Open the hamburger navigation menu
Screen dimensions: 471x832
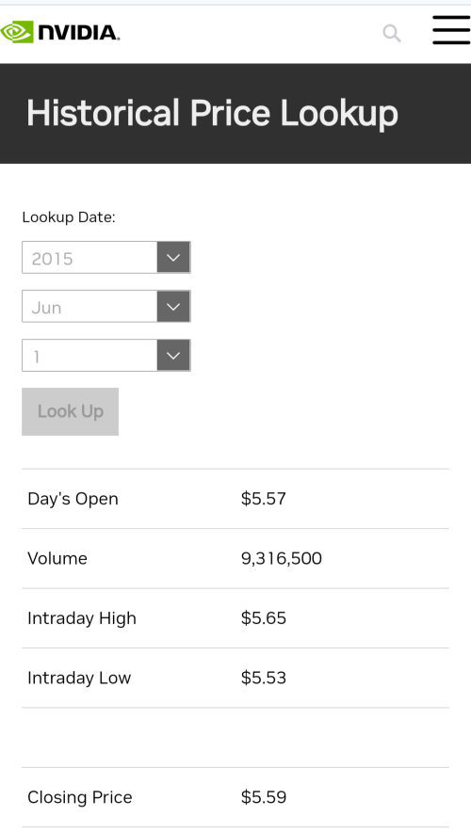[451, 30]
